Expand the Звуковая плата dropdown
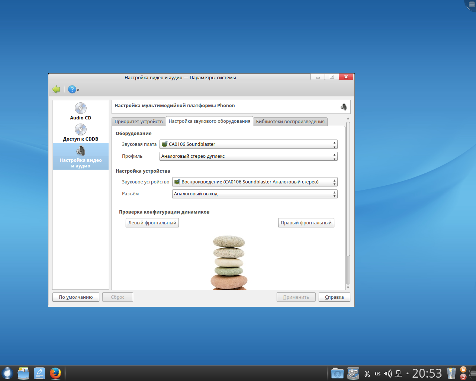The image size is (476, 381). point(248,144)
